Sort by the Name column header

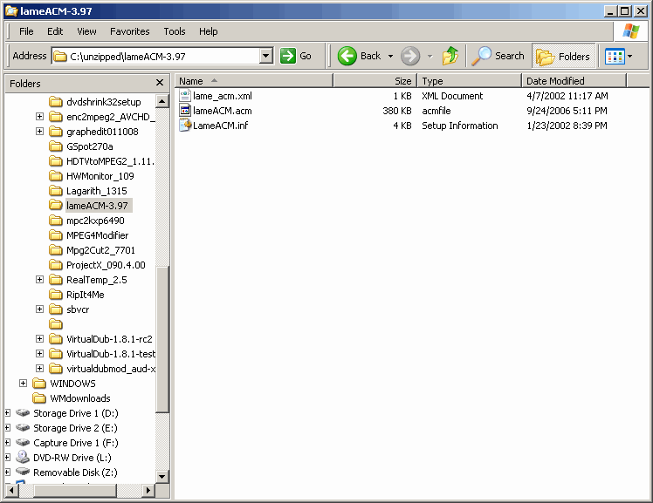[x=254, y=81]
